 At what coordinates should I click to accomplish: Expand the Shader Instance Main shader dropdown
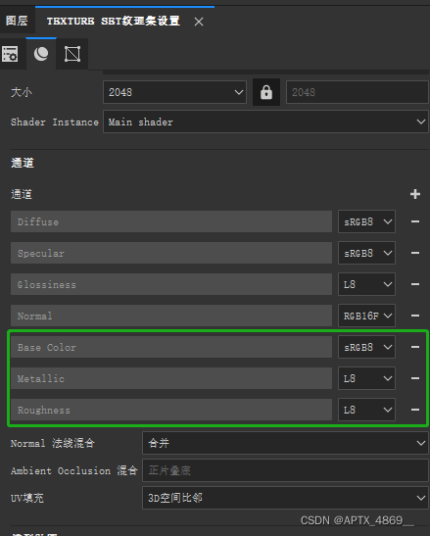(x=265, y=122)
